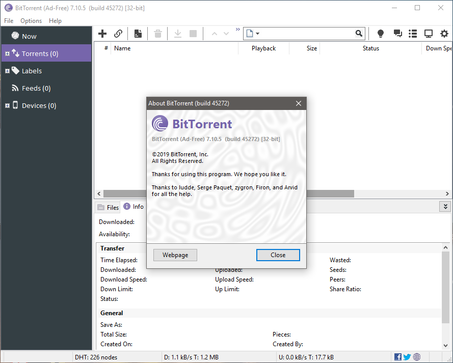Click the Labels tag icon

coord(15,71)
